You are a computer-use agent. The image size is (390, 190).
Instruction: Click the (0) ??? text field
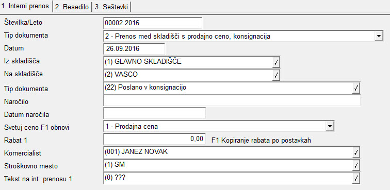pos(228,178)
